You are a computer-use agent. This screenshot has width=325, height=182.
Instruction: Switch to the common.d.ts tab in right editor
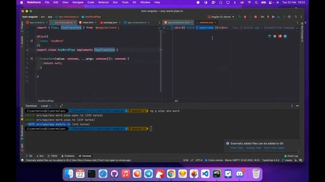point(206,22)
